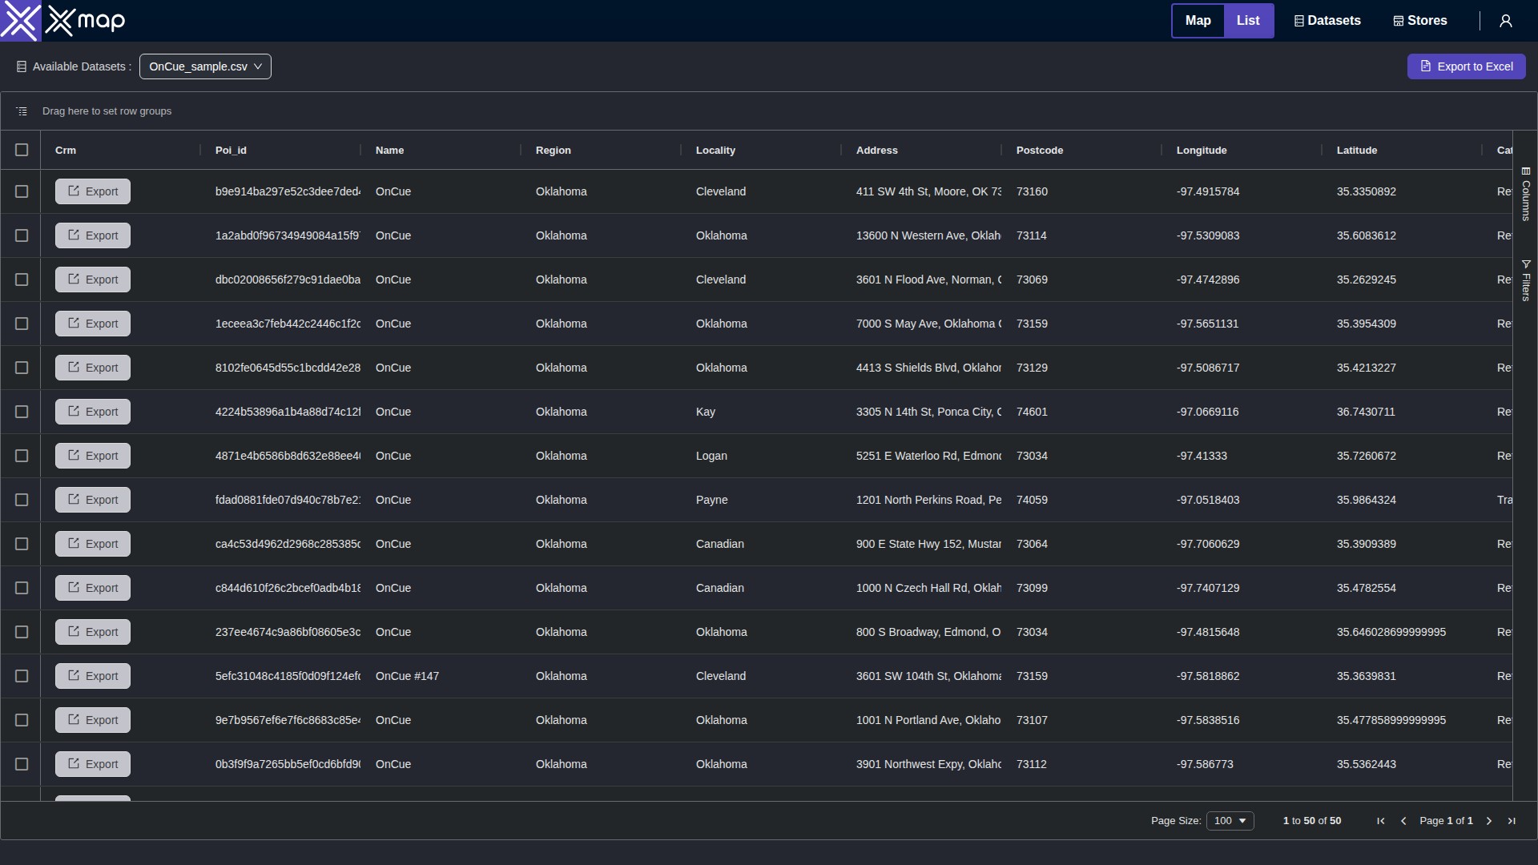Check the select-all checkbox in header row

click(22, 150)
